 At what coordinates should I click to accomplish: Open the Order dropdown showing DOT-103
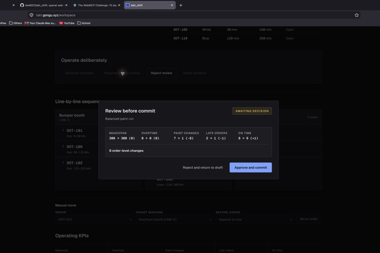[x=94, y=220]
